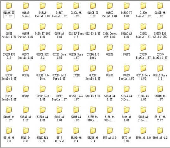
Task: Click the '032JB 1.6 Bora' label
Action: tap(42, 77)
